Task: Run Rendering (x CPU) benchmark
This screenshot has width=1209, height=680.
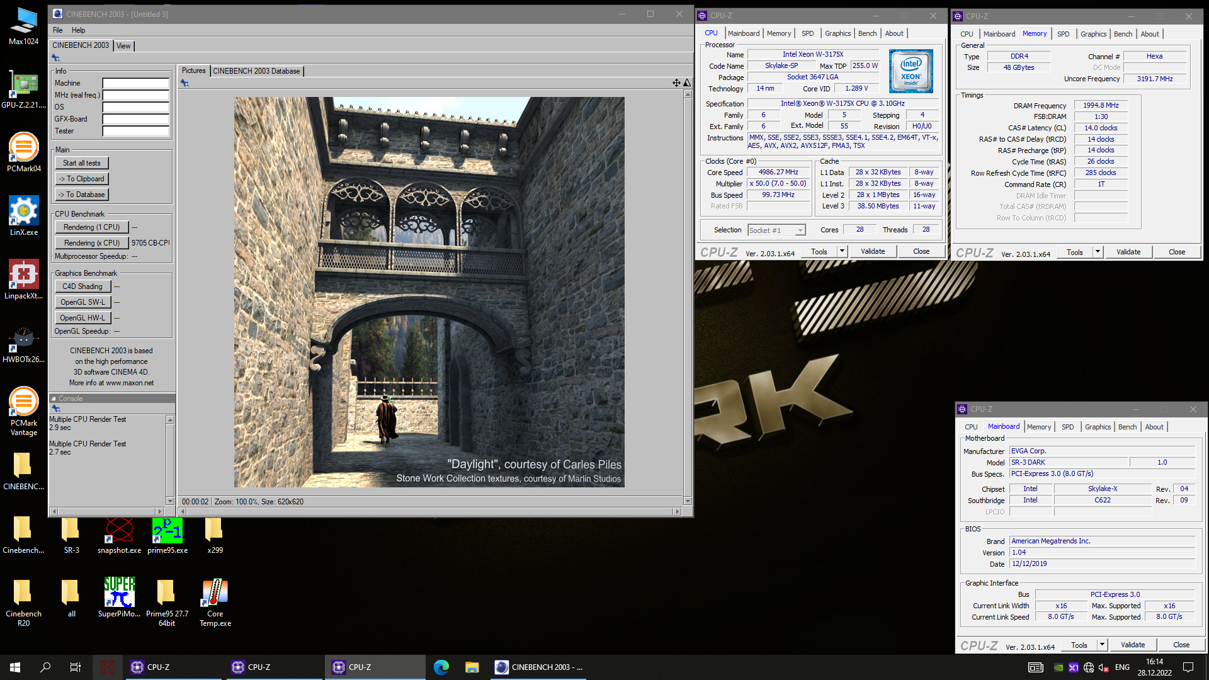Action: (91, 243)
